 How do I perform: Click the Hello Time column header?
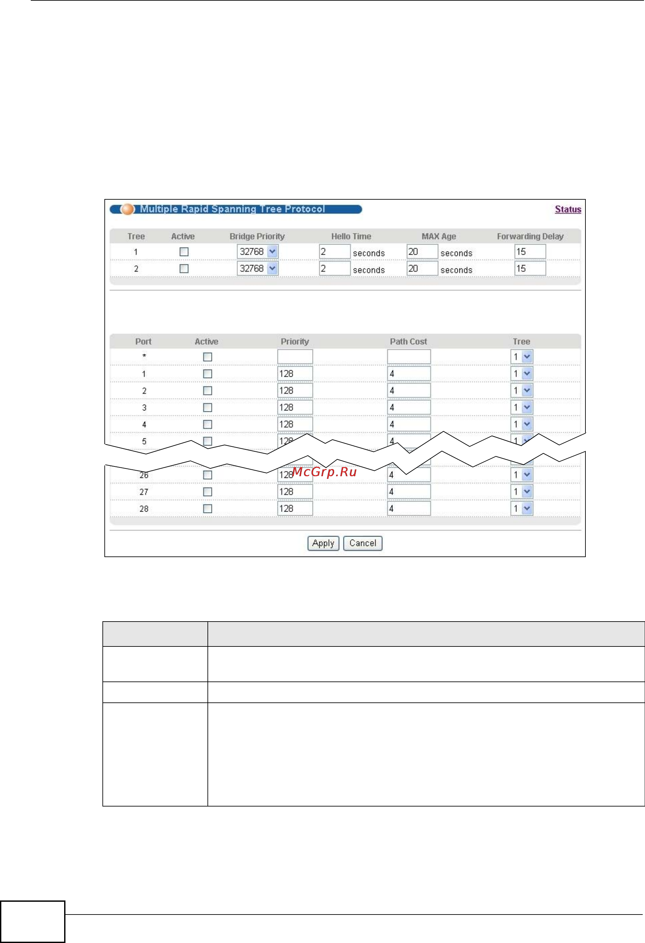tap(351, 237)
